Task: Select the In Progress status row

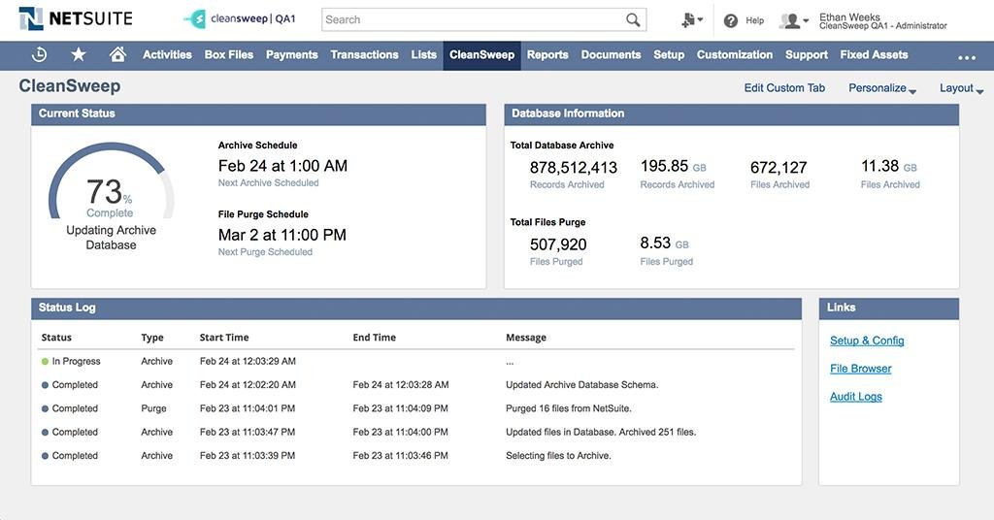Action: 415,362
